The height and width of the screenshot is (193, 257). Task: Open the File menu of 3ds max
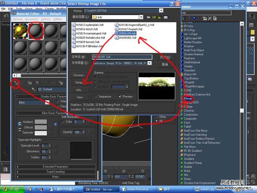coord(3,9)
